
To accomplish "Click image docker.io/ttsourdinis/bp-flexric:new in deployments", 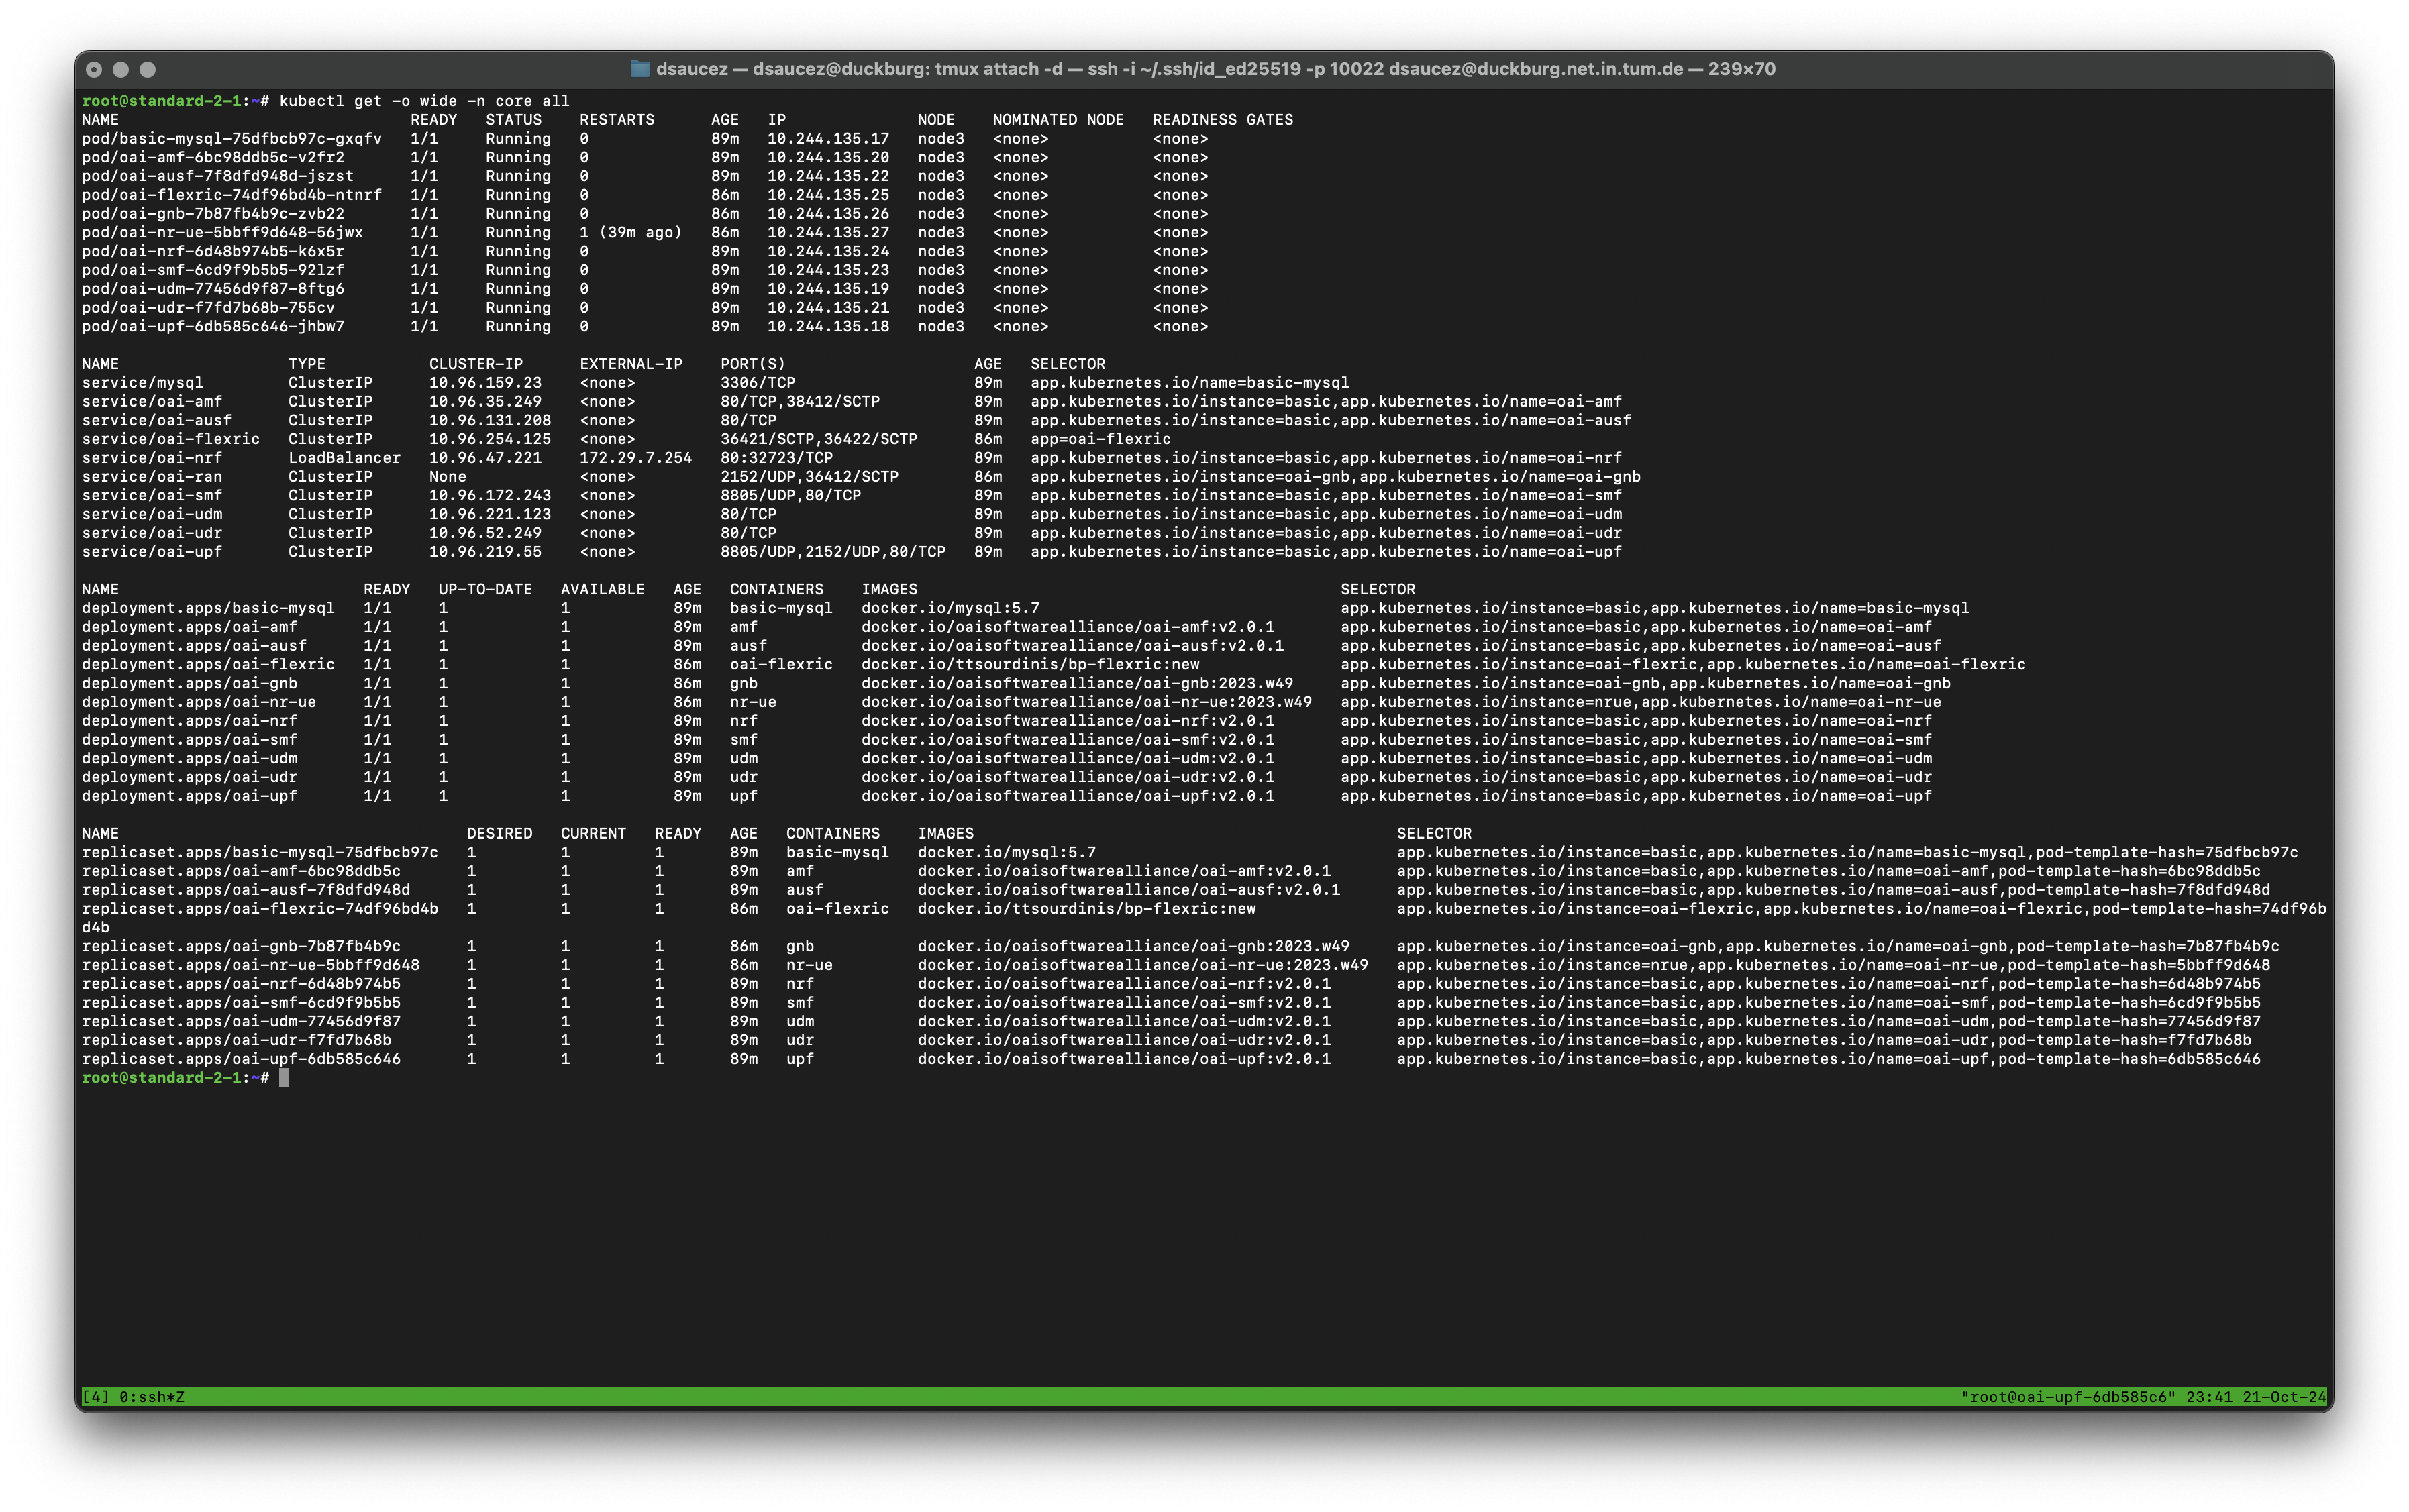I will coord(1031,664).
